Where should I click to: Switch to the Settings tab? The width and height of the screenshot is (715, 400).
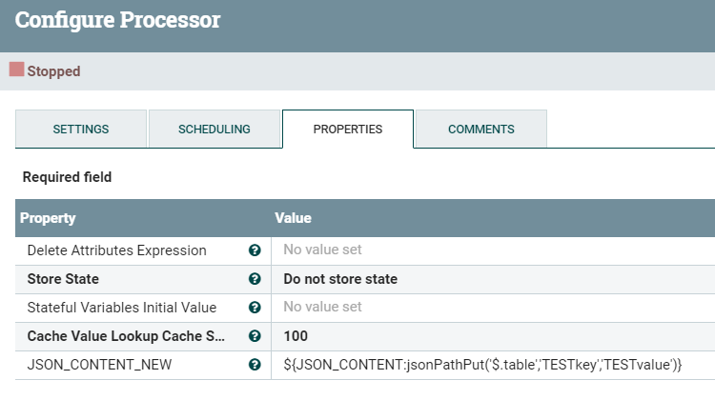[x=81, y=130]
